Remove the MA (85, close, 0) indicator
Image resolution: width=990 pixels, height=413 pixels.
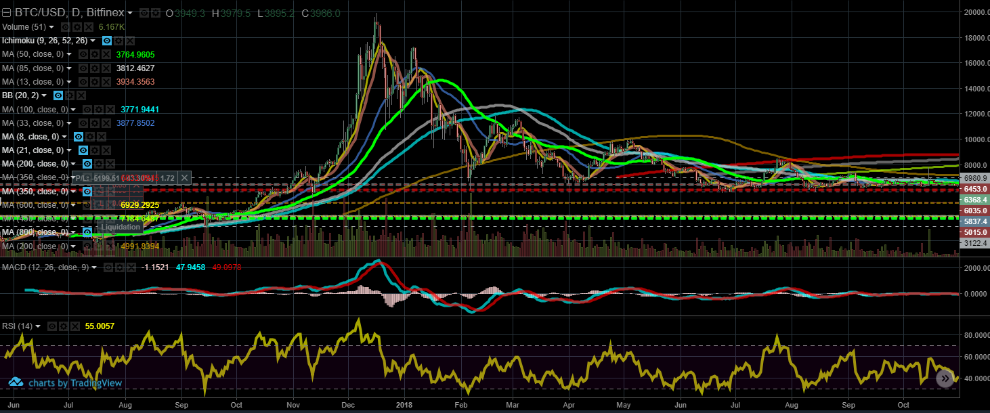(106, 68)
